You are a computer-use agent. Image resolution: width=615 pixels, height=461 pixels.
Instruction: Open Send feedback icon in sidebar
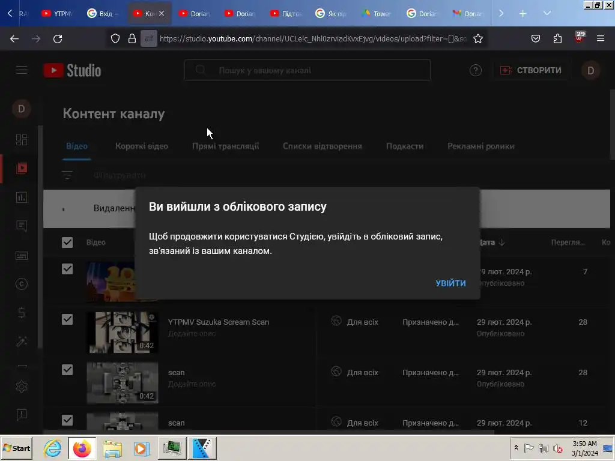(x=22, y=415)
